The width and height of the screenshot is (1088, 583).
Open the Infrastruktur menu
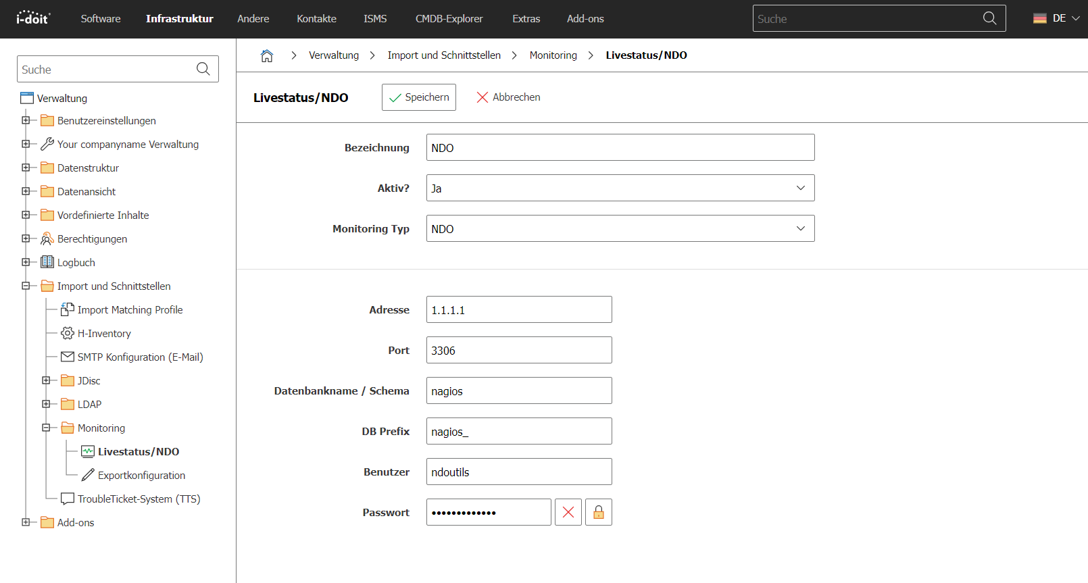[x=180, y=19]
